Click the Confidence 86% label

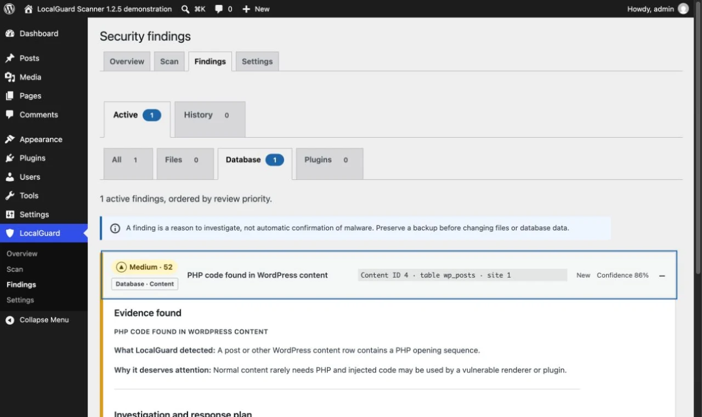click(x=622, y=275)
